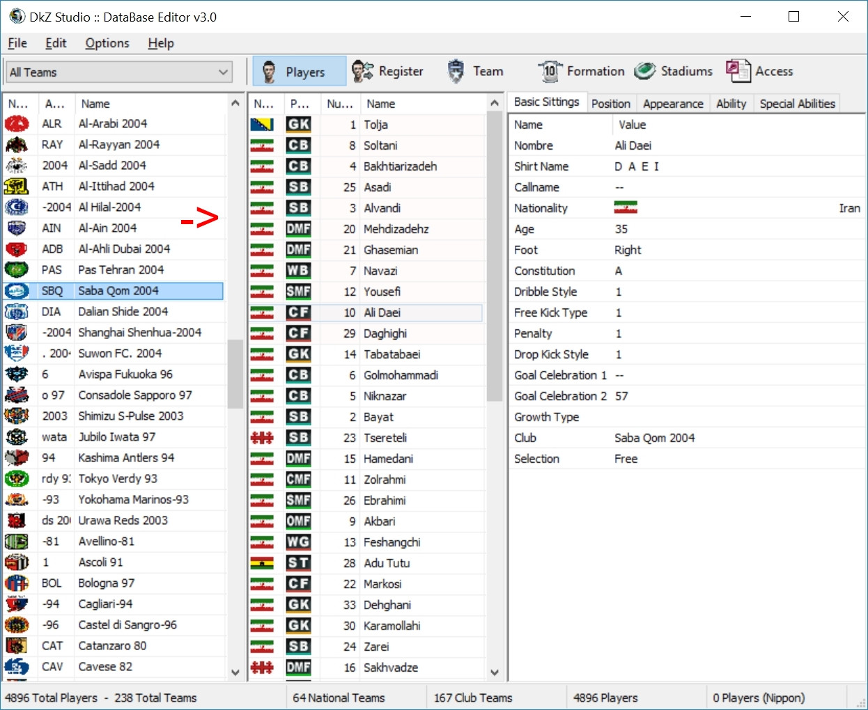Click the WG position badge for Feshangchi
Viewport: 868px width, 710px height.
click(298, 542)
